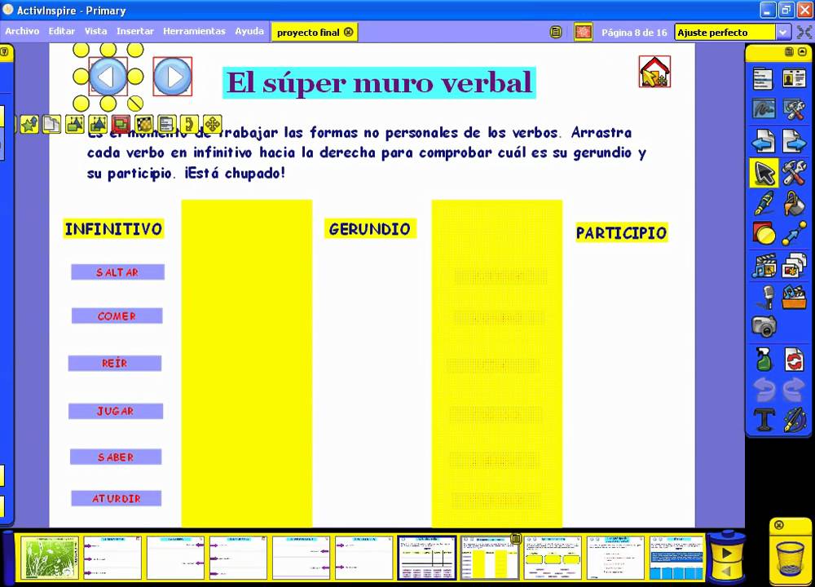Image resolution: width=815 pixels, height=587 pixels.
Task: Close the proyecto final tab
Action: click(x=349, y=33)
